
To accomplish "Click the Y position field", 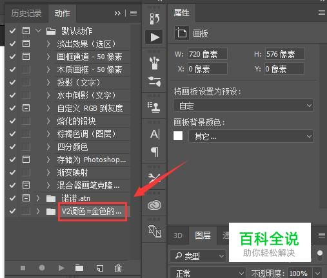I will pos(284,69).
